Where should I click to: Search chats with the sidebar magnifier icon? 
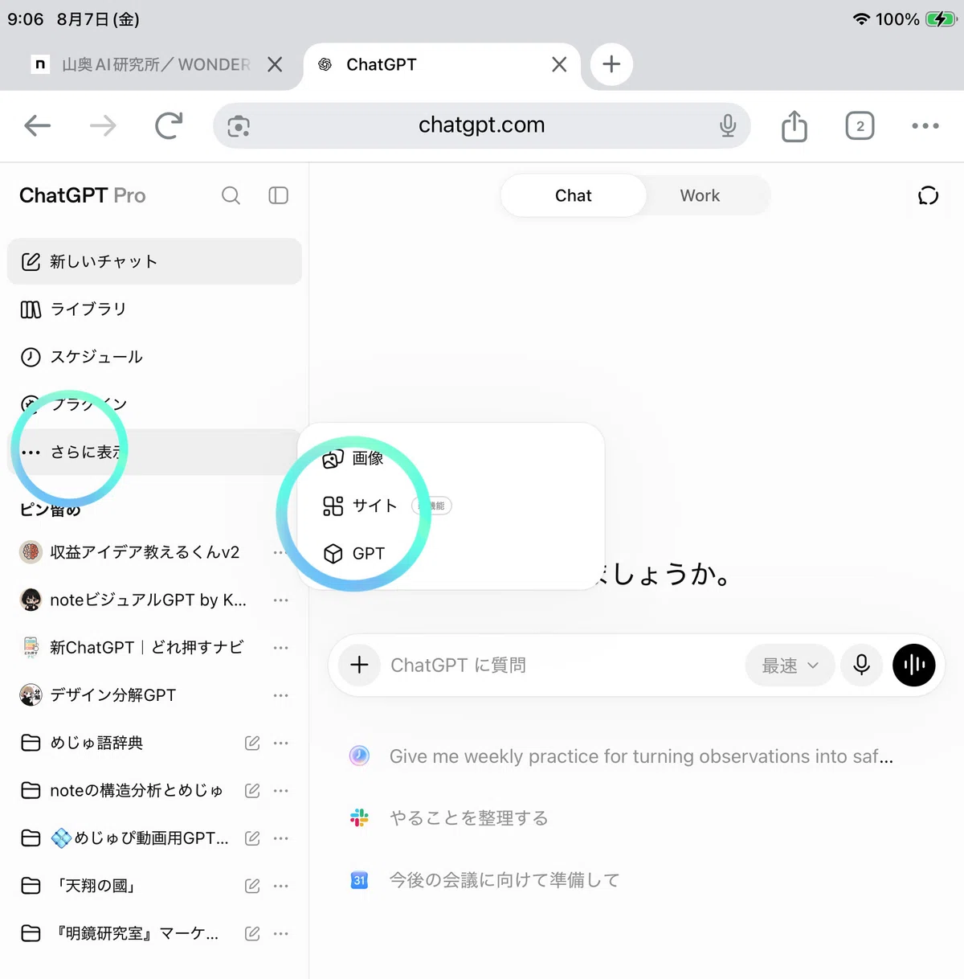[231, 195]
